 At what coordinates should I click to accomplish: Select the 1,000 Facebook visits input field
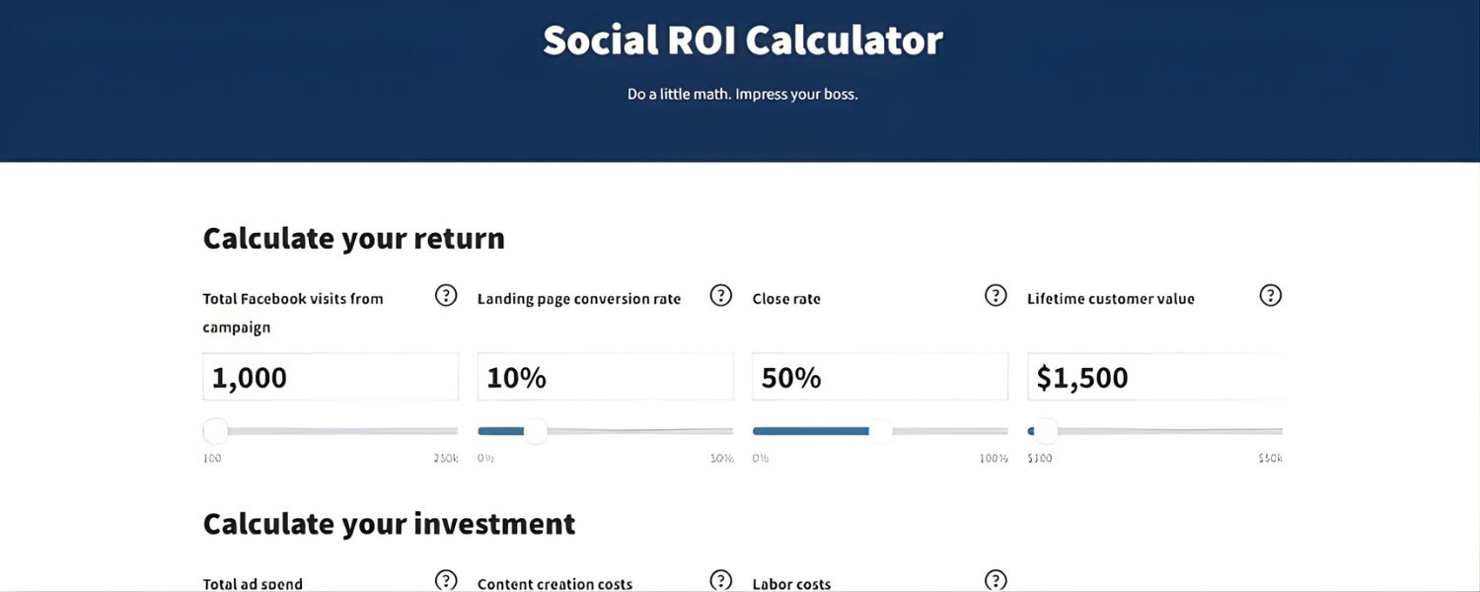[331, 376]
